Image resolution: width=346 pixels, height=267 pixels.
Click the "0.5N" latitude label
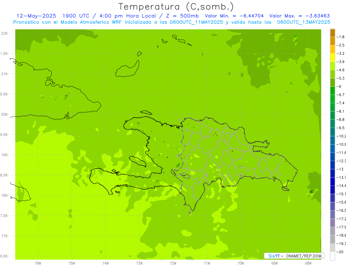[x=4, y=94]
